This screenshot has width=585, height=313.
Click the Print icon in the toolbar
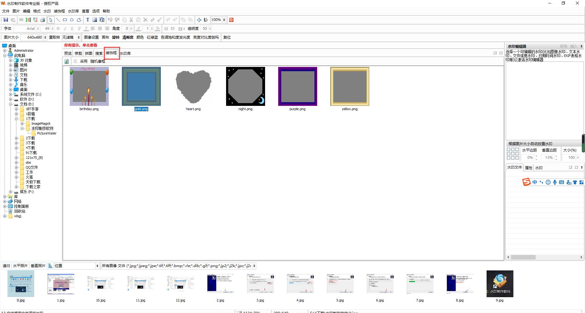click(43, 20)
